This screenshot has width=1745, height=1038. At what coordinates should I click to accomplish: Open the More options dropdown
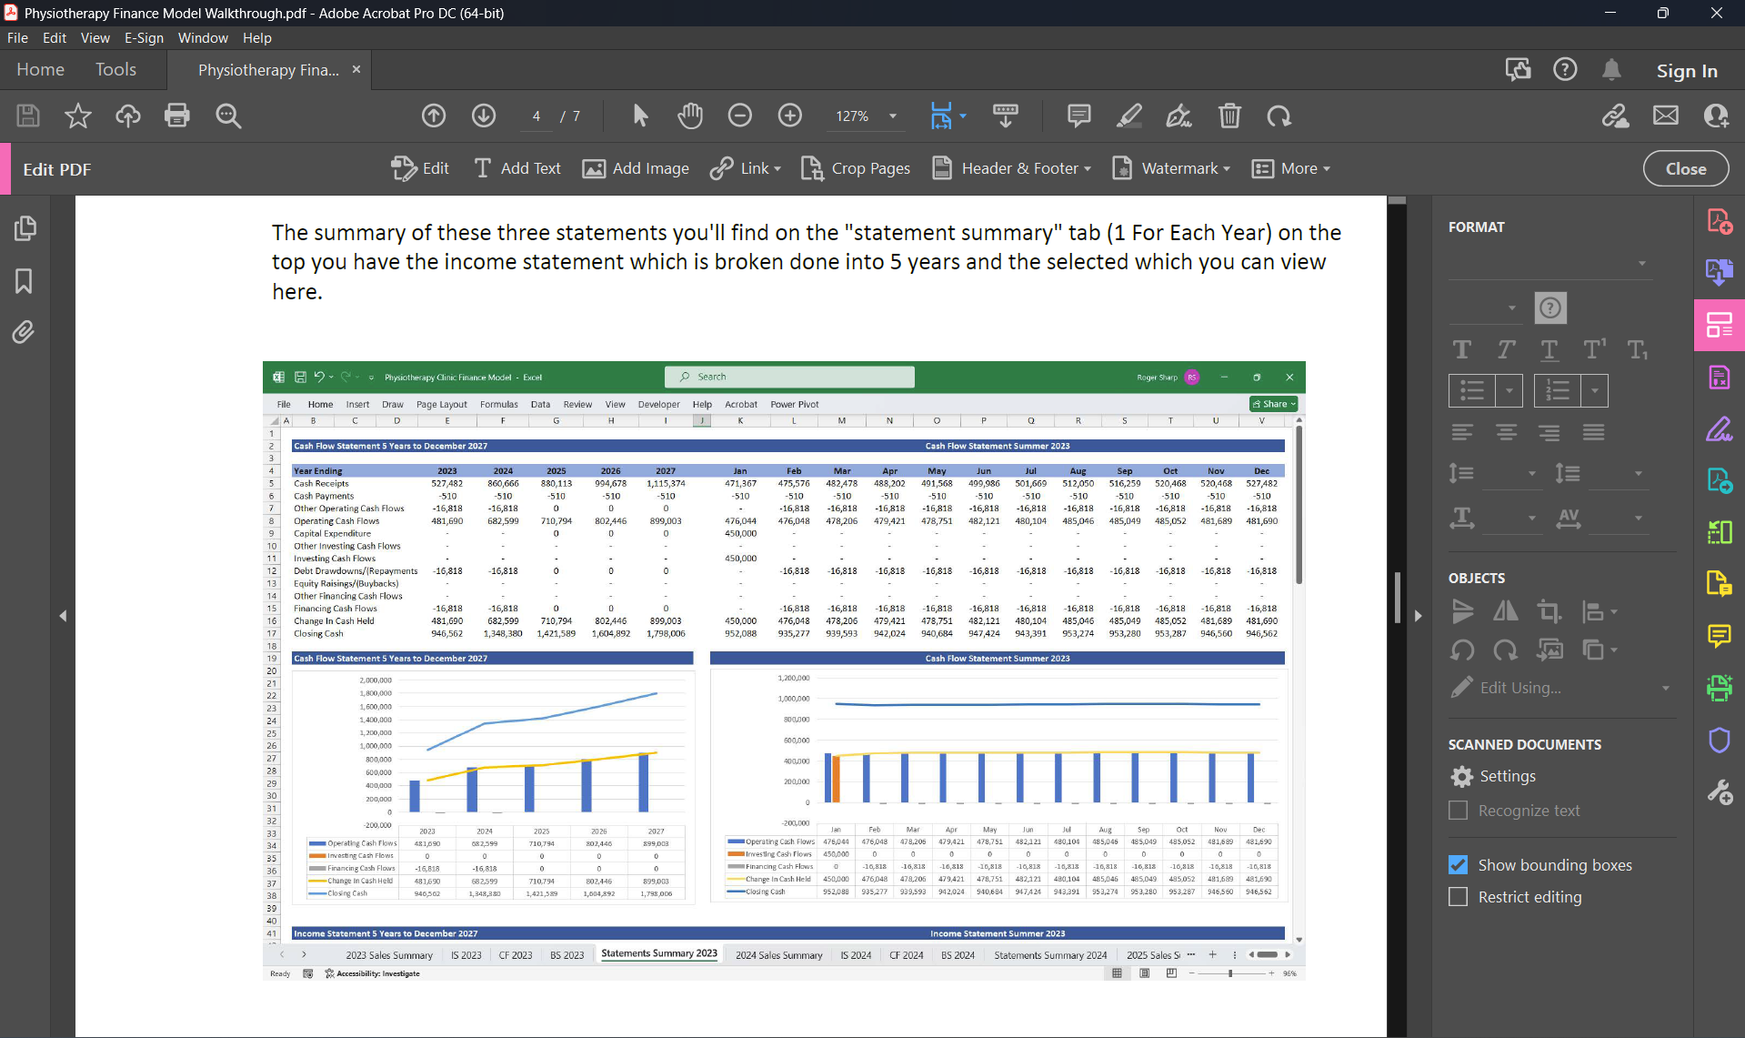[1291, 168]
